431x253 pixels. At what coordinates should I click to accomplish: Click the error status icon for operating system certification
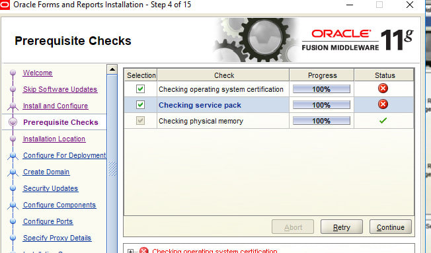pos(383,89)
